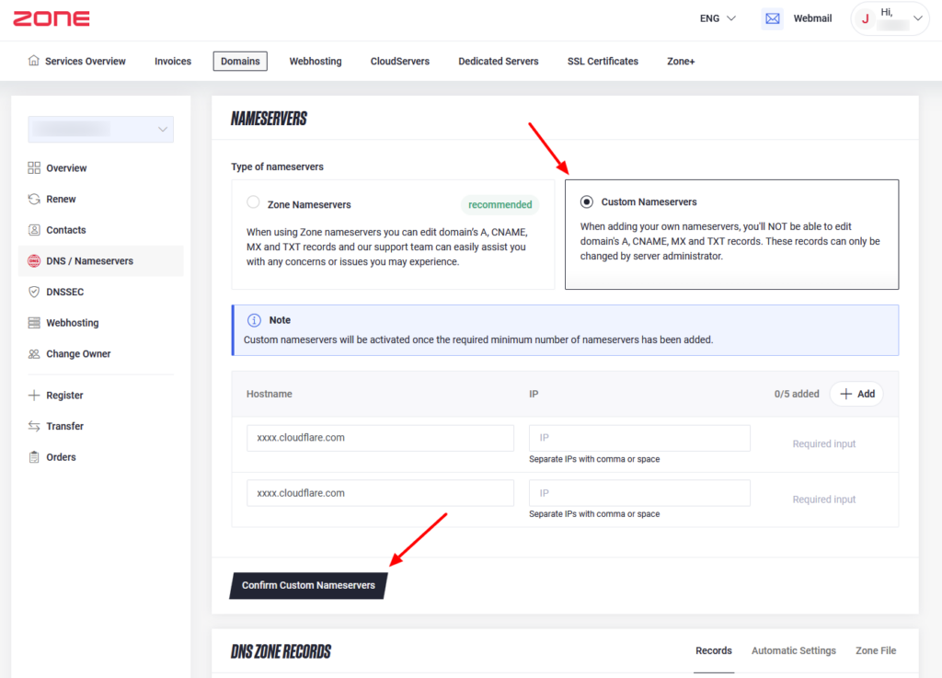Viewport: 942px width, 678px height.
Task: Expand the user account menu
Action: [x=890, y=18]
